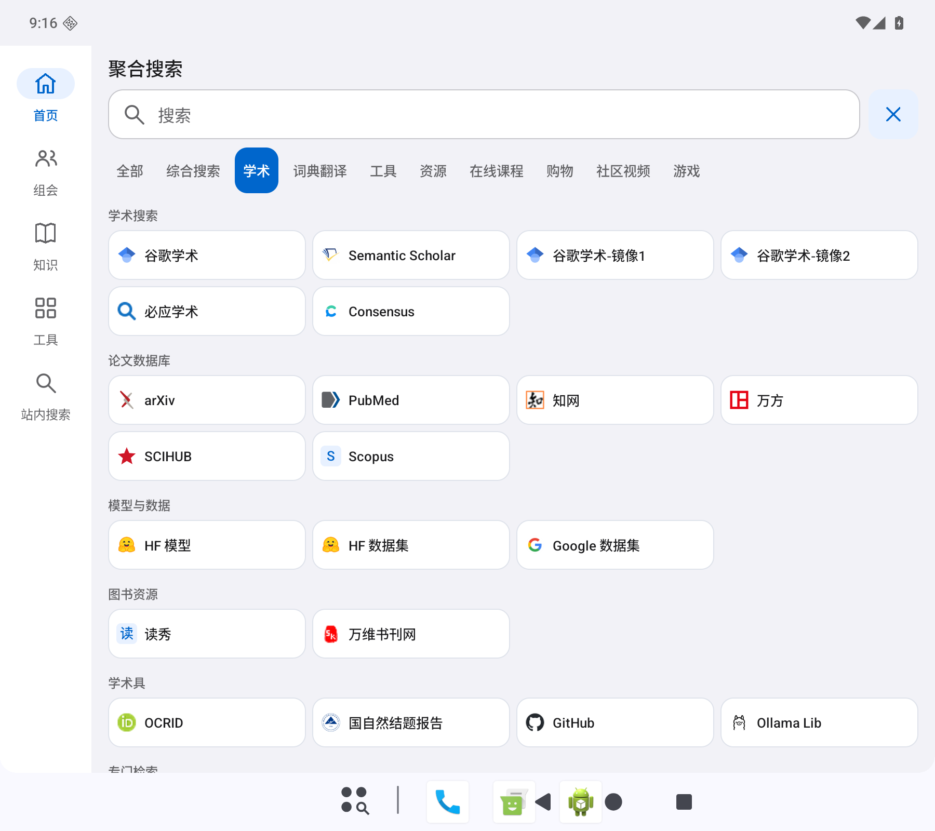
Task: Select the arXiv card label
Action: [x=159, y=400]
